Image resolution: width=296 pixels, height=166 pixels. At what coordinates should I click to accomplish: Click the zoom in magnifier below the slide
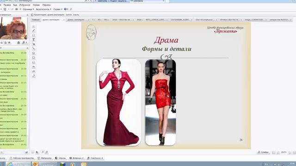[x=43, y=152]
